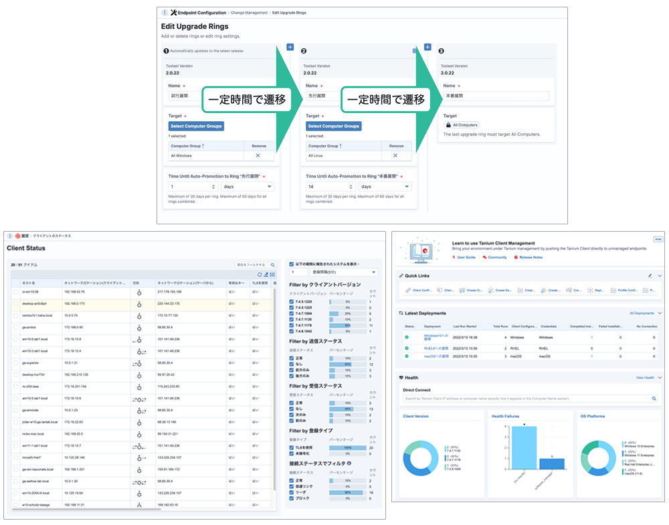Open column chooser icon in Client Status
This screenshot has width=669, height=525.
pyautogui.click(x=272, y=275)
